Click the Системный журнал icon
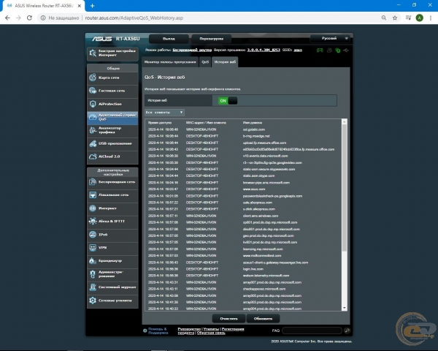 [x=93, y=287]
